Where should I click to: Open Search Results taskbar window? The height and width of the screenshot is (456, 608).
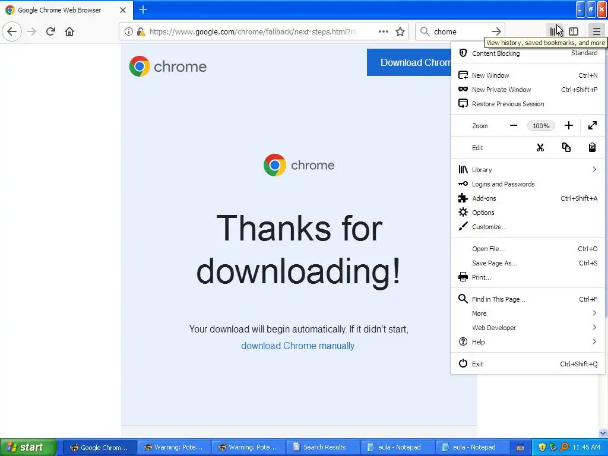click(324, 448)
